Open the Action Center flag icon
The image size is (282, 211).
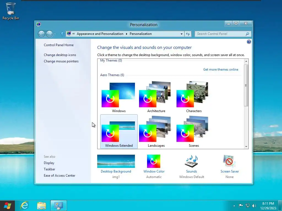241,206
